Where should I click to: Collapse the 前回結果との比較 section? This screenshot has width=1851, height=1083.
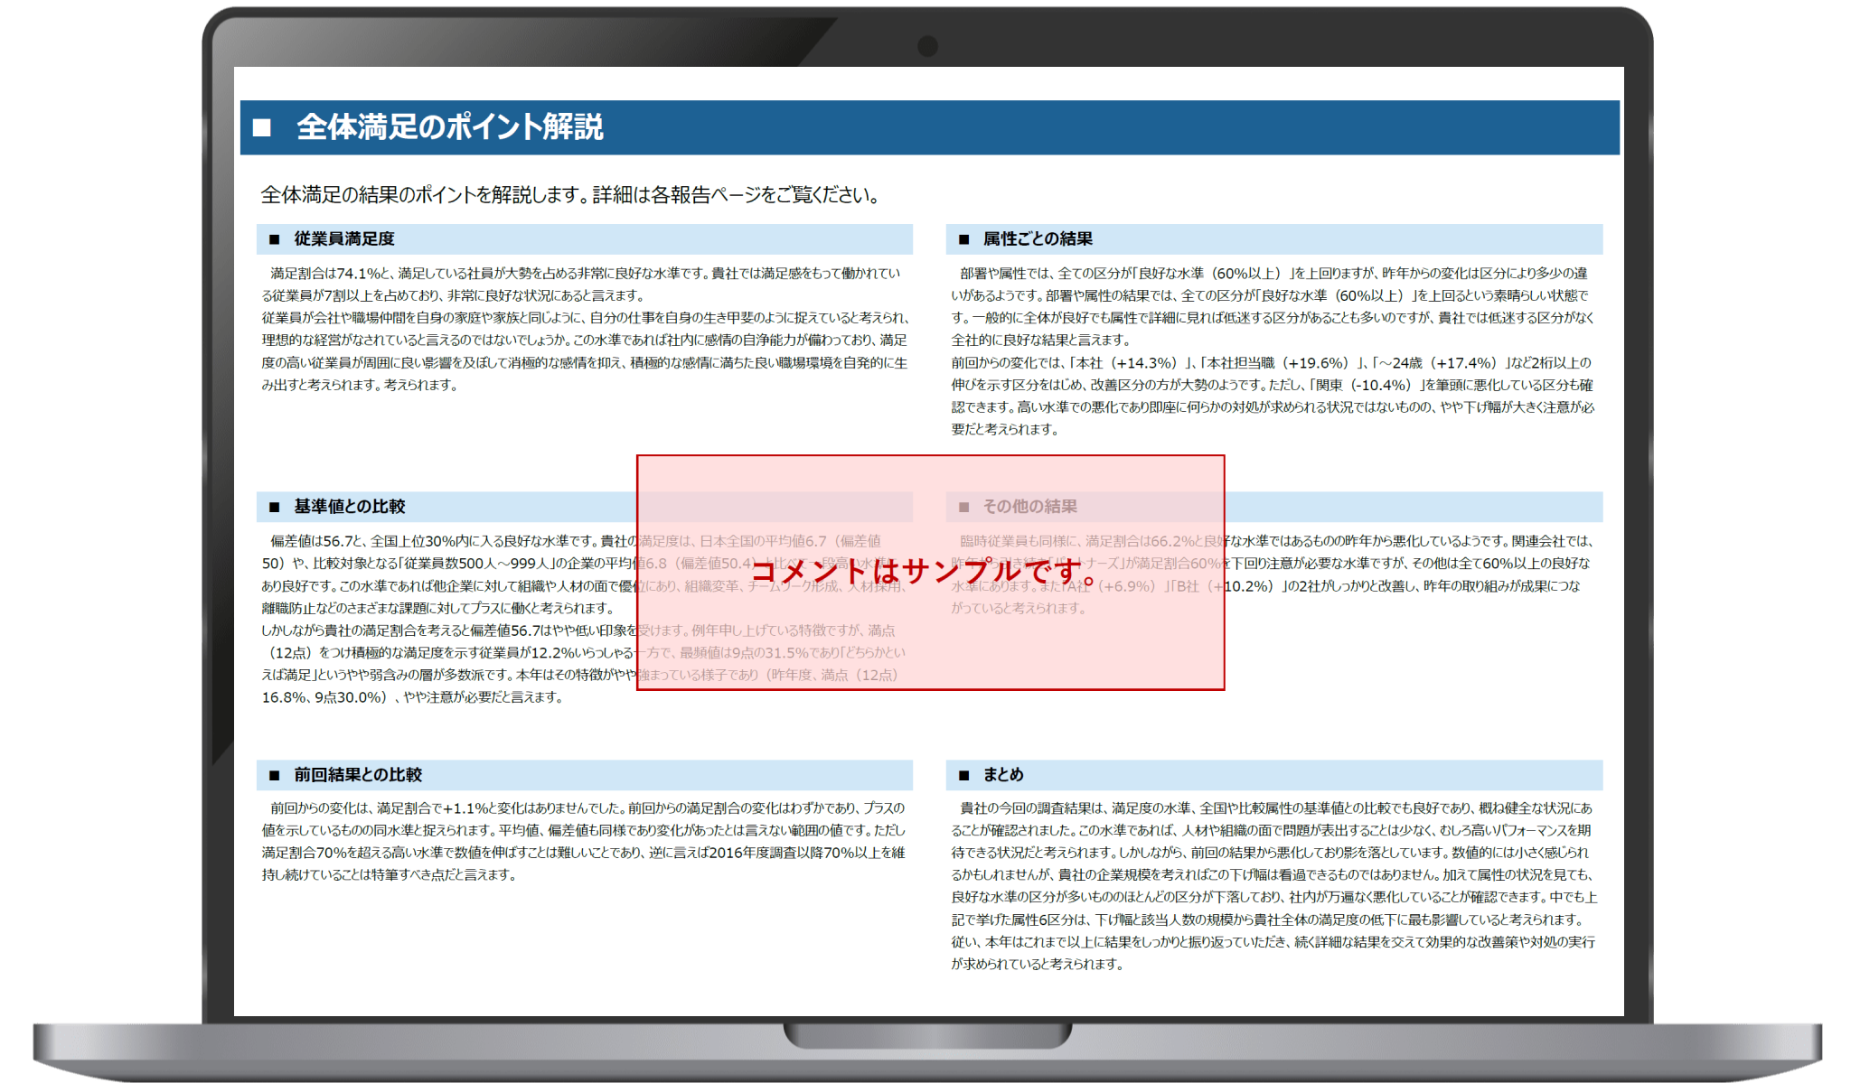tap(584, 774)
